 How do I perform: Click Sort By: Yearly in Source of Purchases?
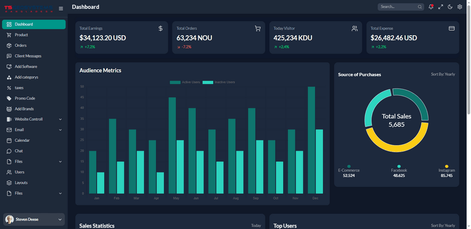(x=443, y=74)
